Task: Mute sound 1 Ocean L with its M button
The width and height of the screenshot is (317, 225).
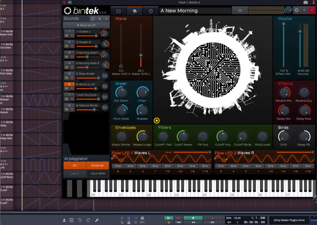Action: tap(67, 35)
